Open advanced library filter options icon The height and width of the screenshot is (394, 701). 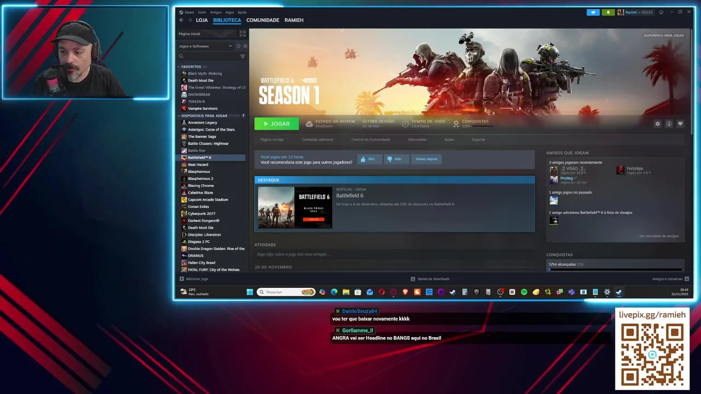point(243,56)
